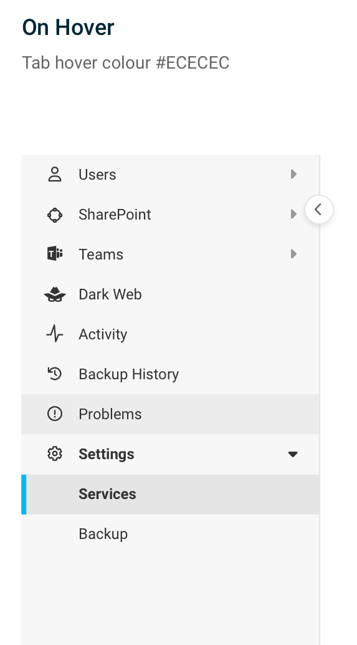The height and width of the screenshot is (645, 357).
Task: Select the Teams menu label
Action: [x=101, y=255]
